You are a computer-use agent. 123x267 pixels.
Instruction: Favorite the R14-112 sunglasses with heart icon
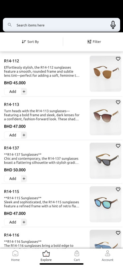tap(118, 59)
